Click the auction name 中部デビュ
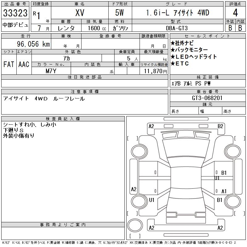This screenshot has width=247, height=247. [15, 25]
